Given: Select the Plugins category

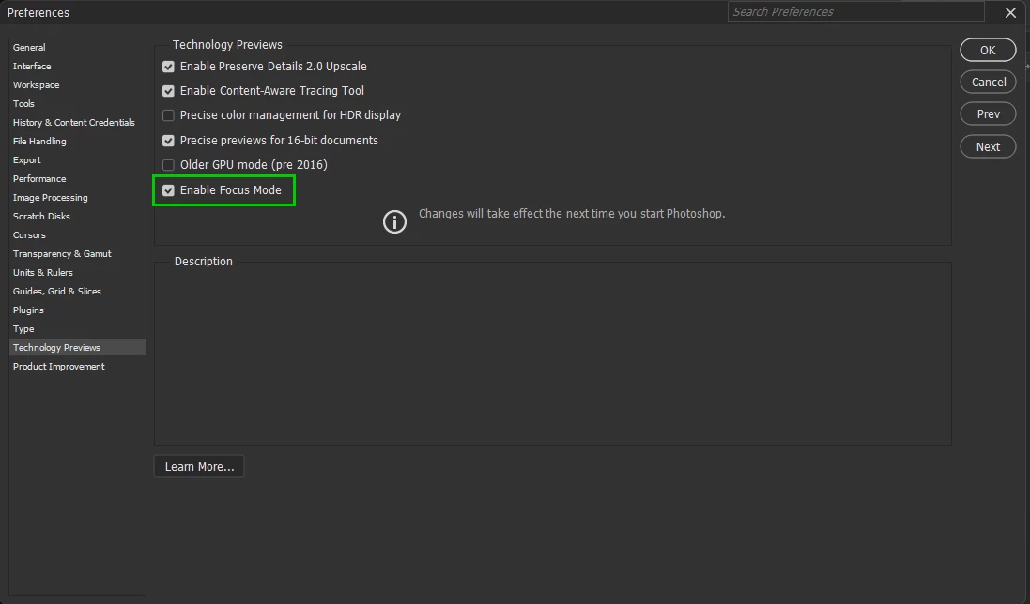Looking at the screenshot, I should click(x=77, y=310).
